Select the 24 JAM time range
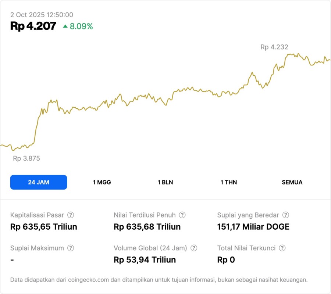 39,182
